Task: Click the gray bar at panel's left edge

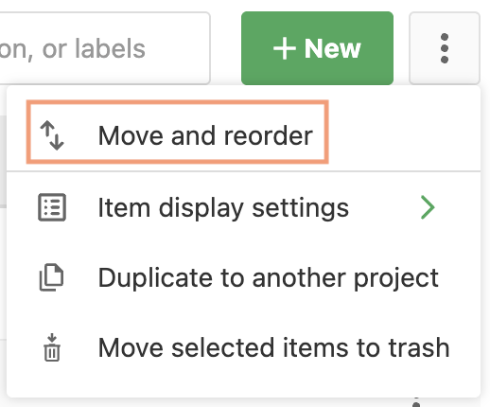Action: click(3, 161)
